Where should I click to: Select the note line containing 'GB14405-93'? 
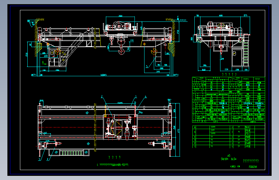pyautogui.click(x=113, y=165)
